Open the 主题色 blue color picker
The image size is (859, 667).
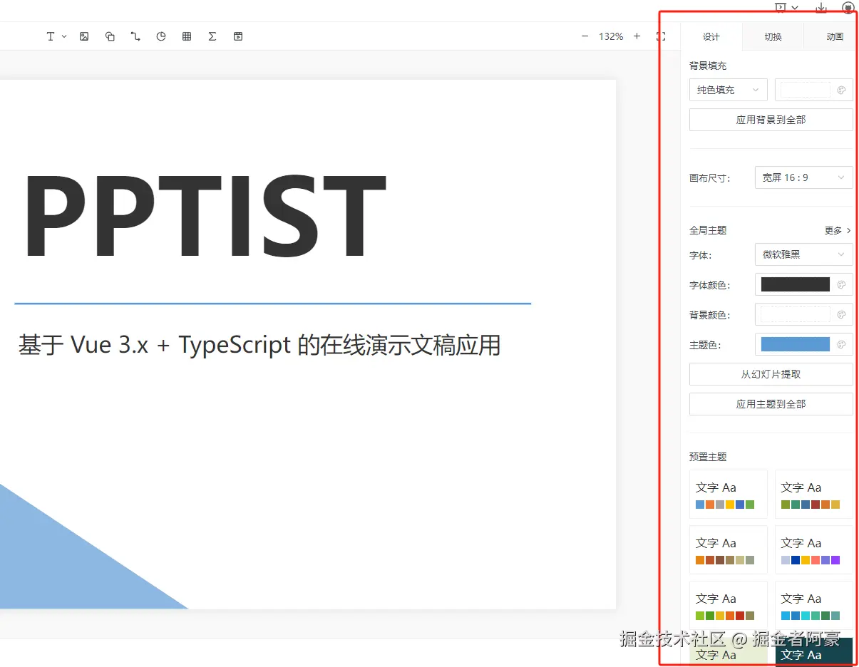(x=804, y=344)
